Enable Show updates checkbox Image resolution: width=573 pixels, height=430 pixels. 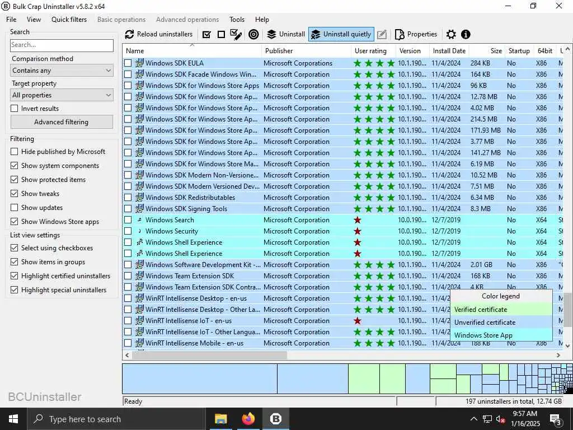pyautogui.click(x=14, y=208)
